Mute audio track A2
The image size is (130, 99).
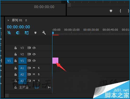(x=34, y=74)
